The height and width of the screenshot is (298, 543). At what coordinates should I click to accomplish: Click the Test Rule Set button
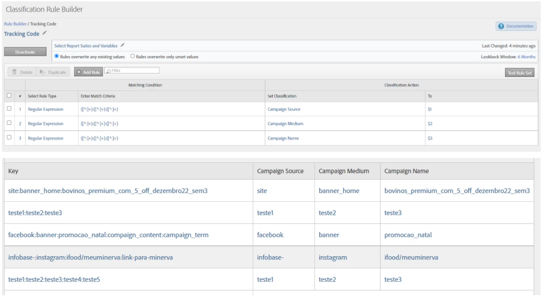tap(519, 73)
